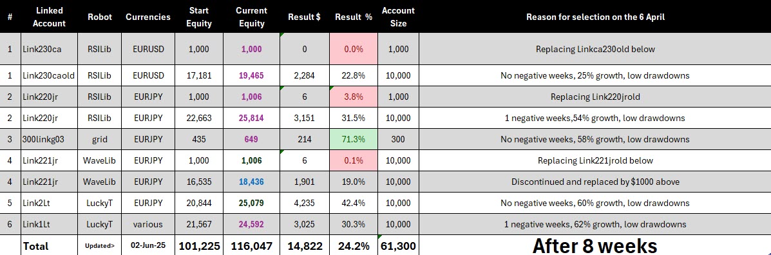The width and height of the screenshot is (771, 255).
Task: Select the Result % column header
Action: coord(354,17)
